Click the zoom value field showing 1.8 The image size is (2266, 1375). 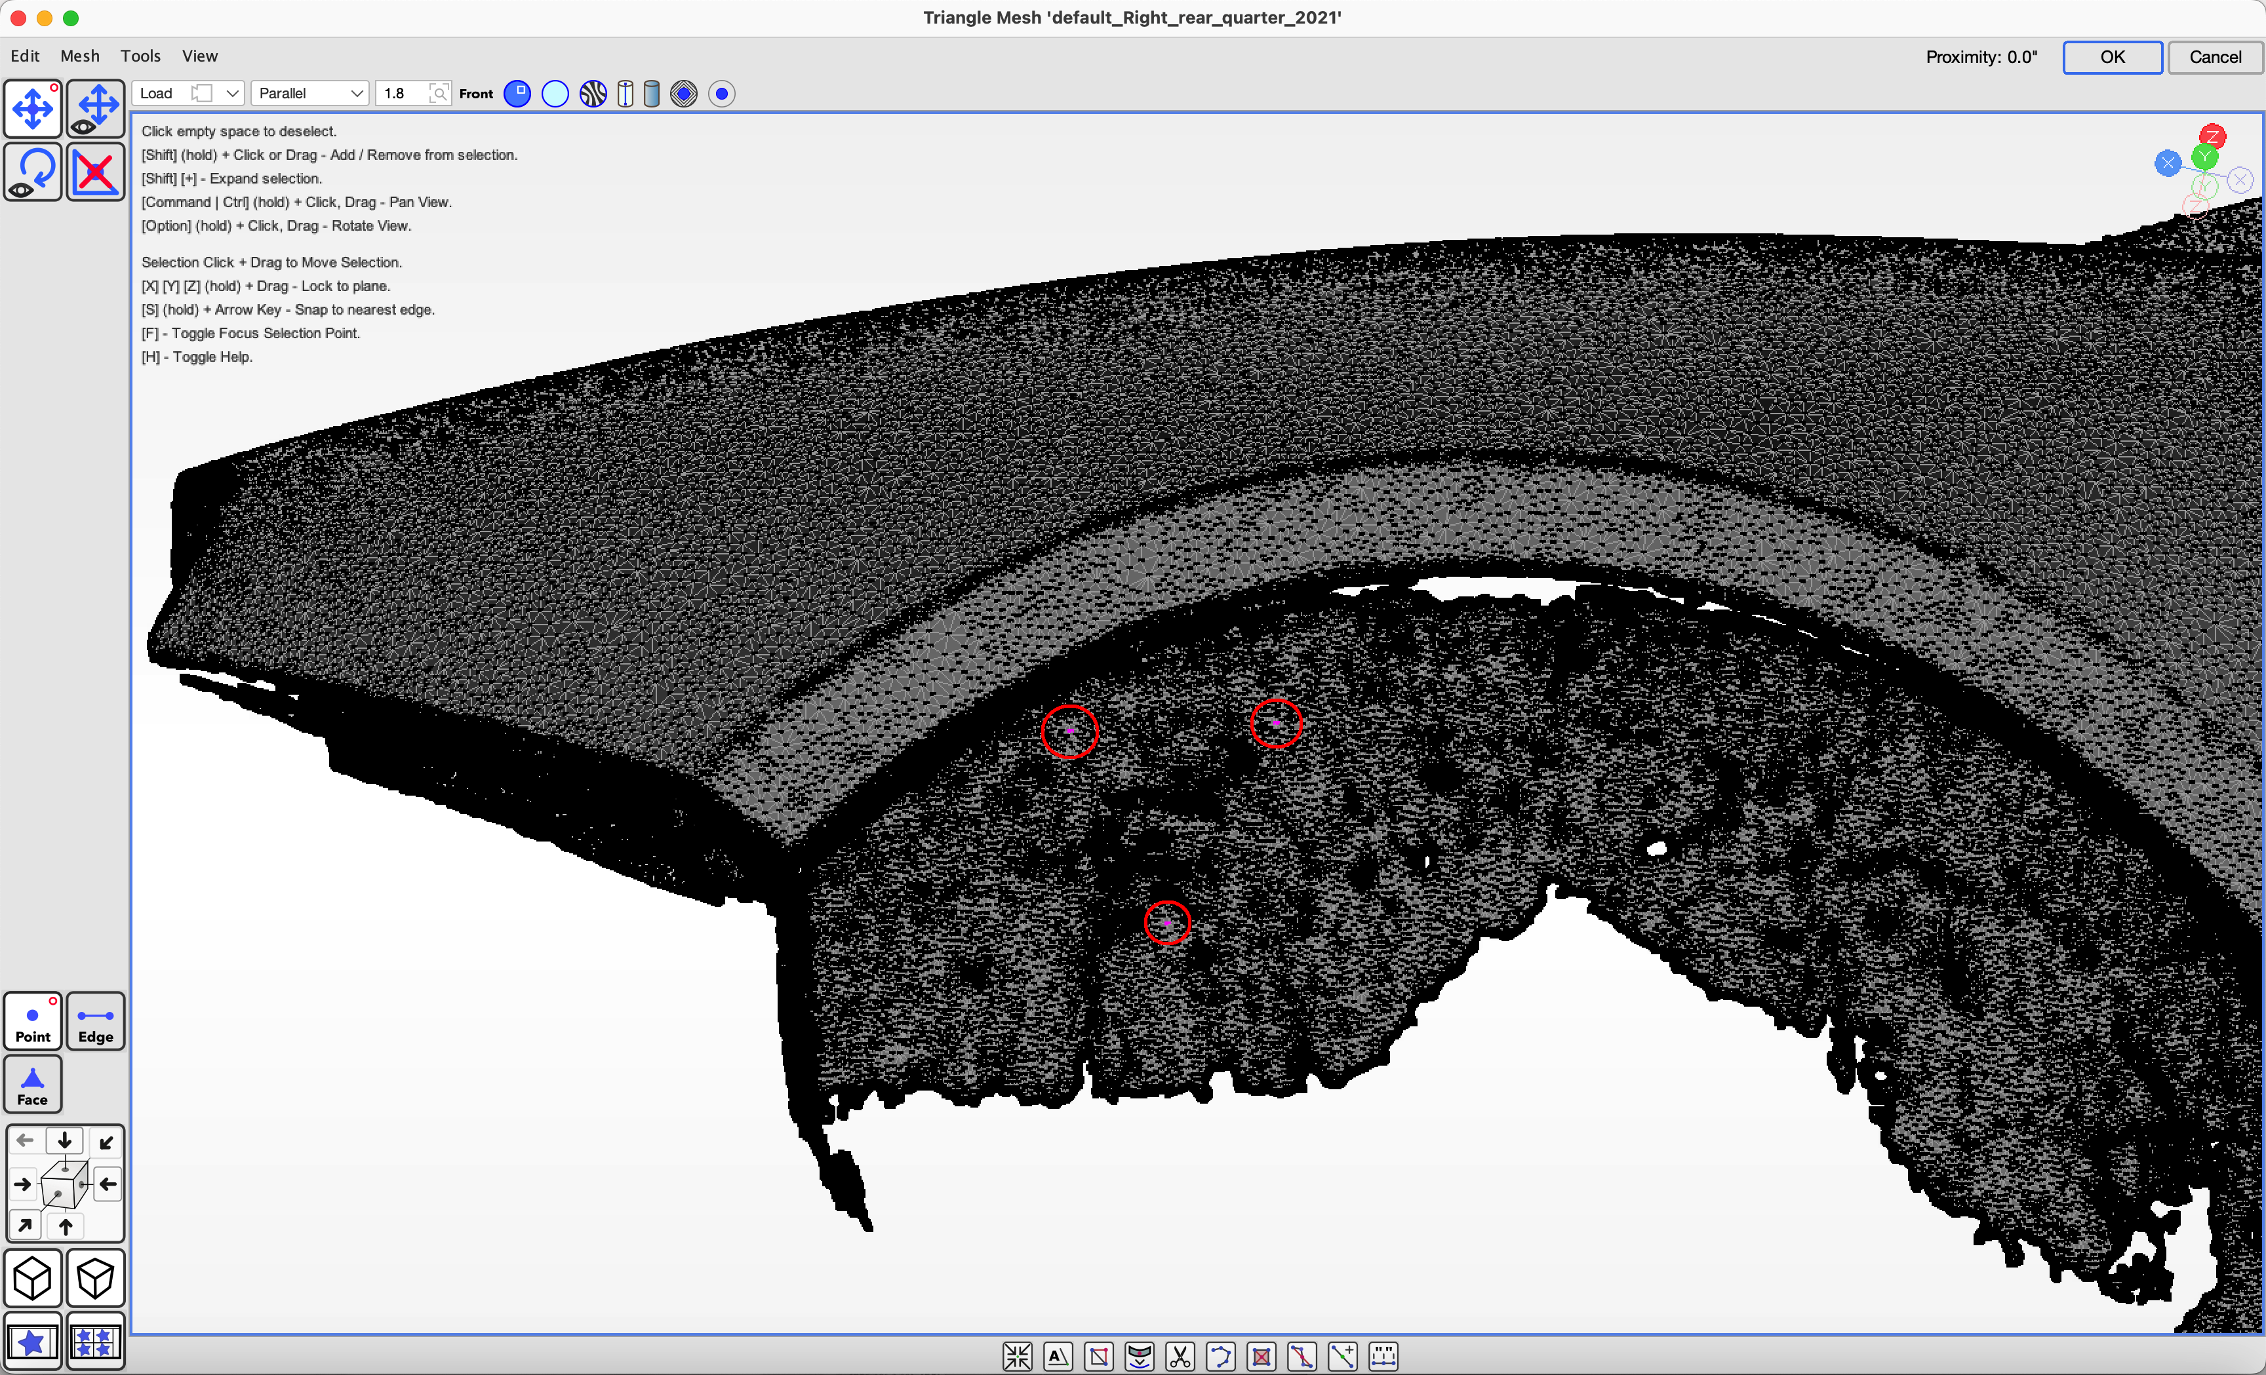pyautogui.click(x=403, y=93)
